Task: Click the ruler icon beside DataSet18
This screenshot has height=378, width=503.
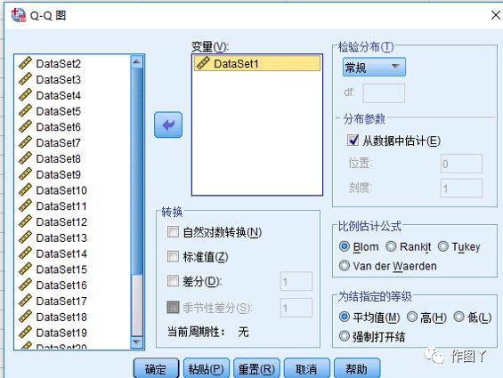Action: click(x=25, y=317)
